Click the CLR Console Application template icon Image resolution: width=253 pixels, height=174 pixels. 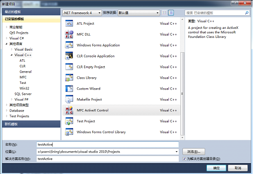click(69, 56)
